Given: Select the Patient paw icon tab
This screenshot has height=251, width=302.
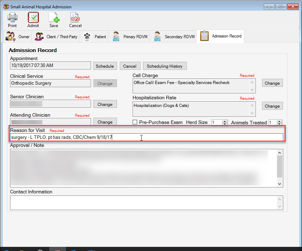Looking at the screenshot, I should 87,36.
